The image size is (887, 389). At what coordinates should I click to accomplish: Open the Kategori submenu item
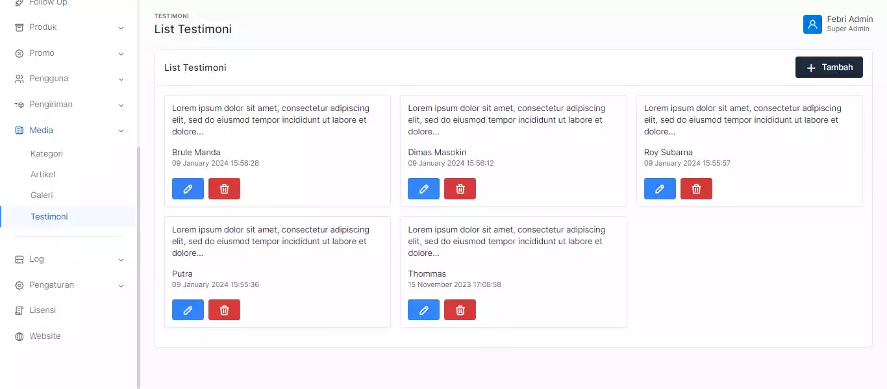click(x=47, y=154)
